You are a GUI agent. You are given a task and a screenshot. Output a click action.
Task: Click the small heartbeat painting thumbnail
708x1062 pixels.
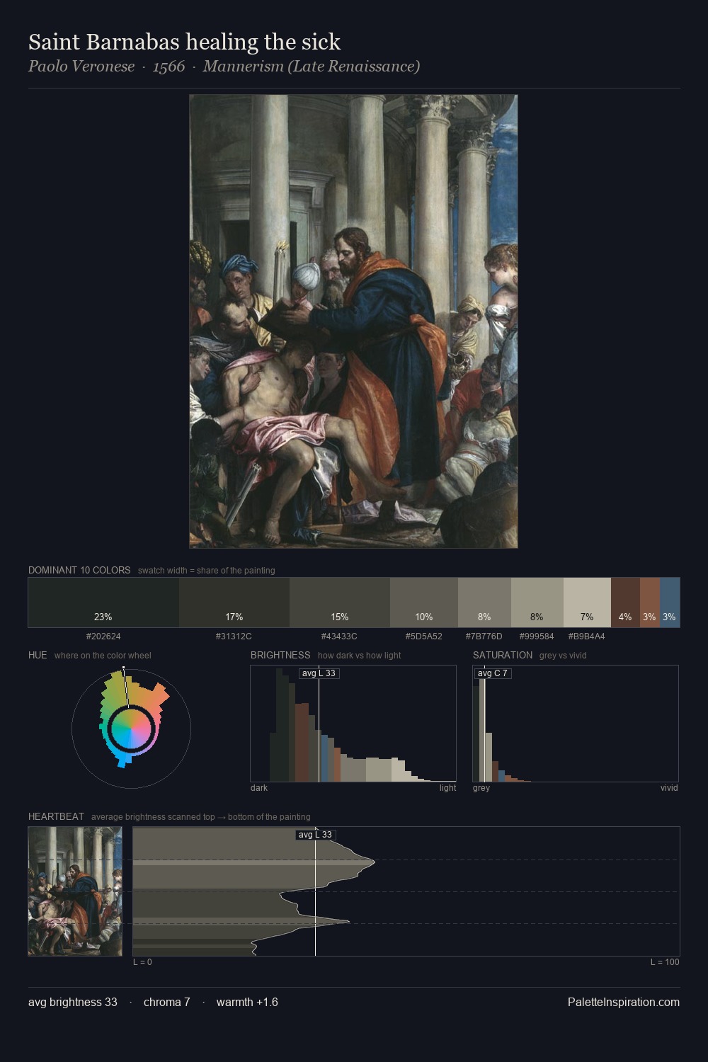[x=75, y=891]
